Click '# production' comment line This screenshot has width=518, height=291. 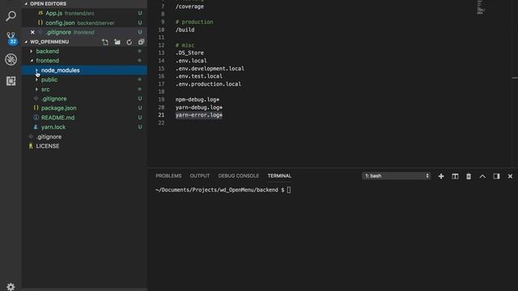[x=194, y=22]
